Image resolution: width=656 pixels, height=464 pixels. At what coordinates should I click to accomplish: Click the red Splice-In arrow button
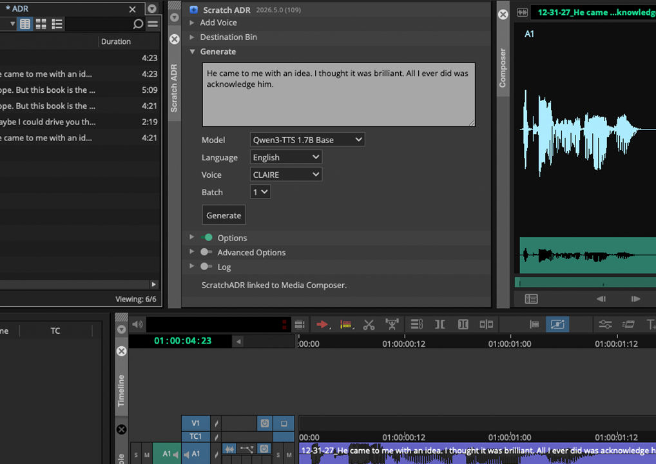[322, 324]
